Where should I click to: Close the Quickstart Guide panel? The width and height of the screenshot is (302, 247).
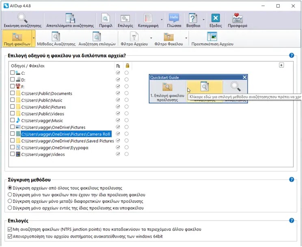pyautogui.click(x=244, y=77)
